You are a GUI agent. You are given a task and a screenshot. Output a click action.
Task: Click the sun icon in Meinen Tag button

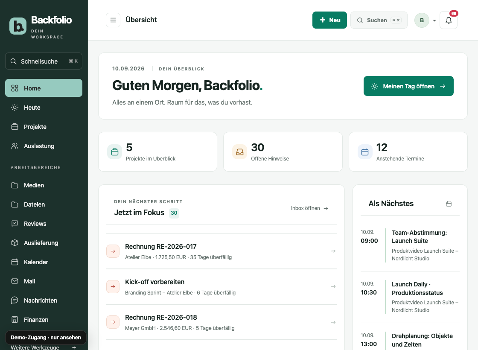pyautogui.click(x=375, y=86)
